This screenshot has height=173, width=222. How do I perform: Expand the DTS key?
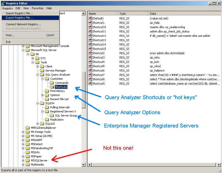pyautogui.click(x=33, y=58)
